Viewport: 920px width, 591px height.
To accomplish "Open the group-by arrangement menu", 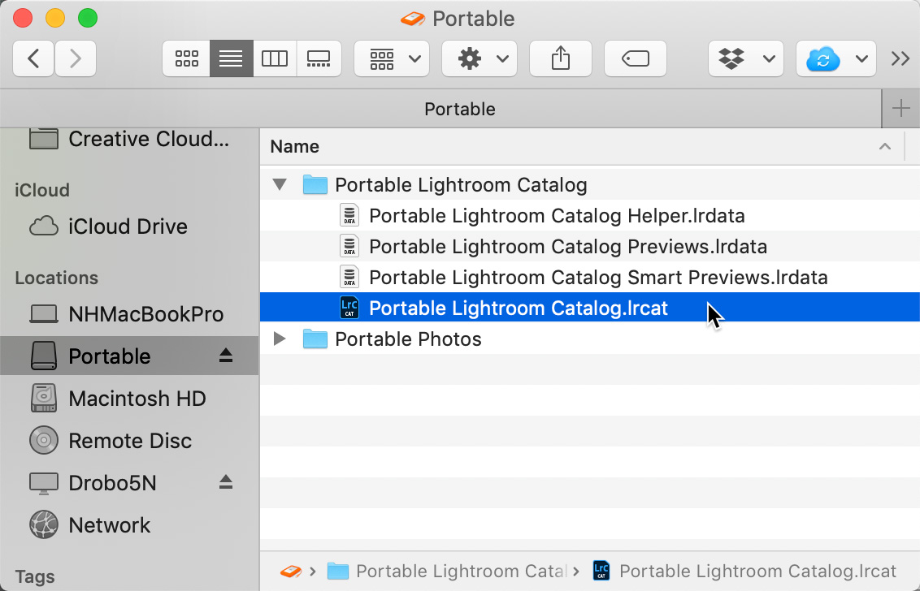I will tap(394, 58).
